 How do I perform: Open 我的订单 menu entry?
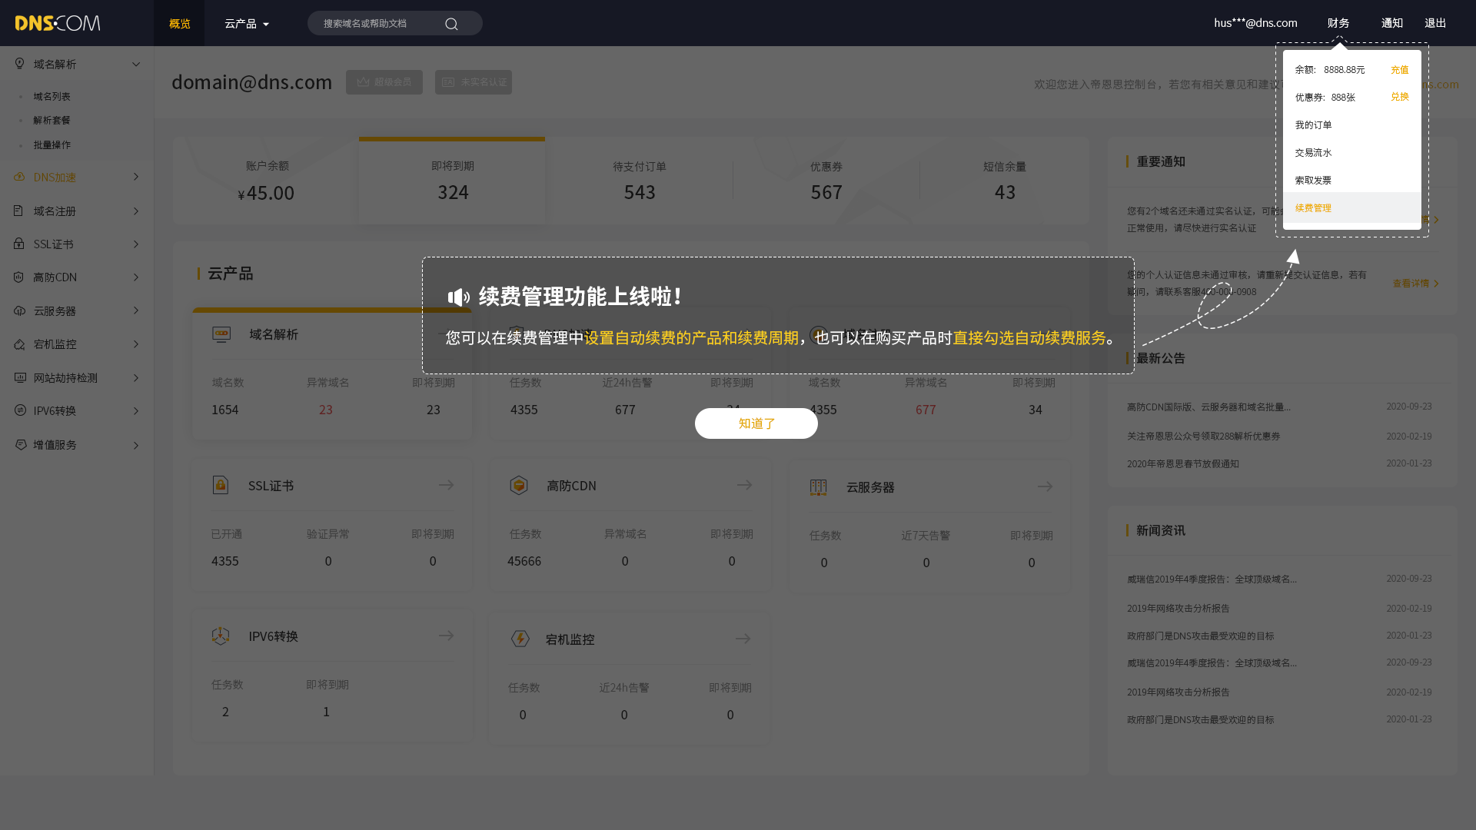(1313, 124)
